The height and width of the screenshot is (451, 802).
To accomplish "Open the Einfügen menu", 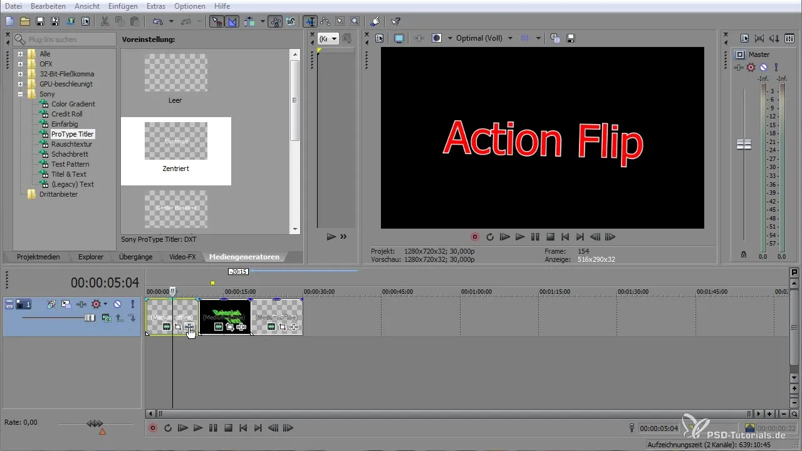I will tap(123, 6).
